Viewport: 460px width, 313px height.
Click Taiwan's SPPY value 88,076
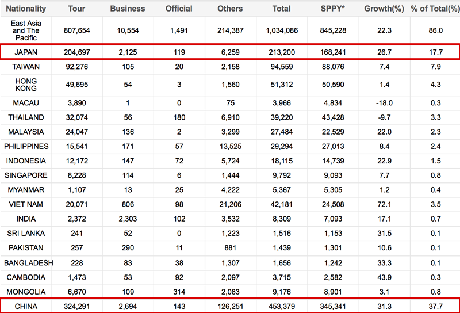[x=333, y=67]
